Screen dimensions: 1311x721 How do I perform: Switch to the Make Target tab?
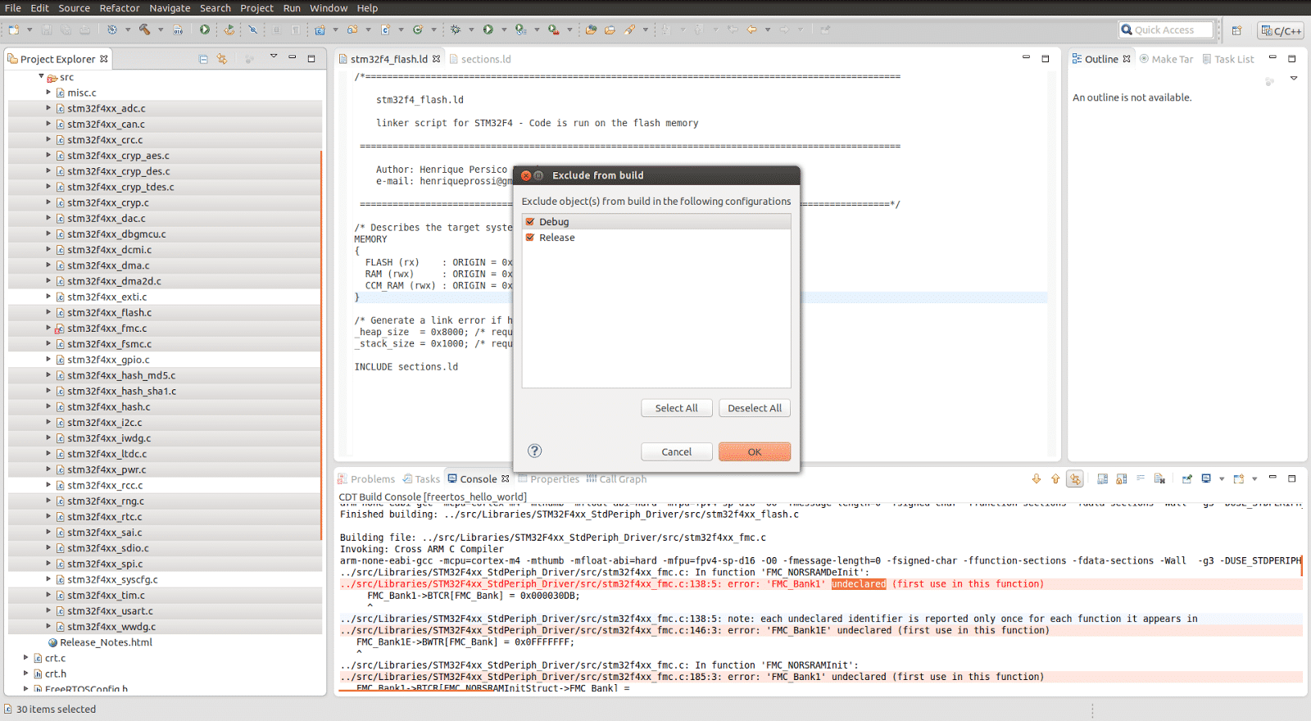pyautogui.click(x=1166, y=59)
